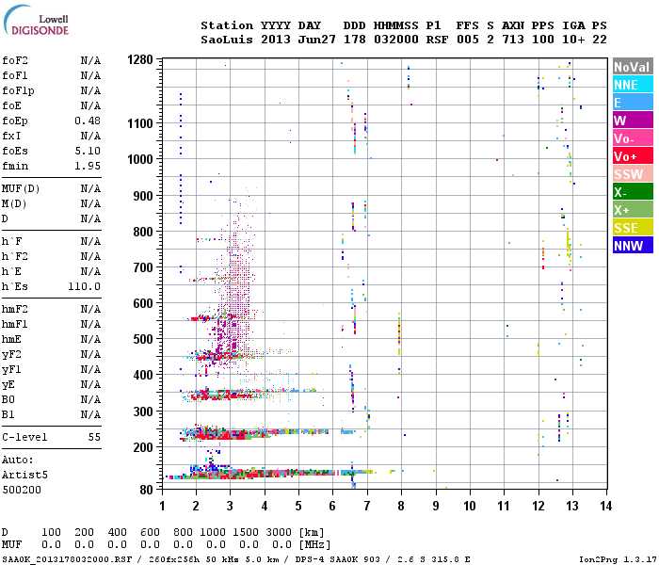Click the MUF row label at bottom
The image size is (659, 565).
coord(11,544)
